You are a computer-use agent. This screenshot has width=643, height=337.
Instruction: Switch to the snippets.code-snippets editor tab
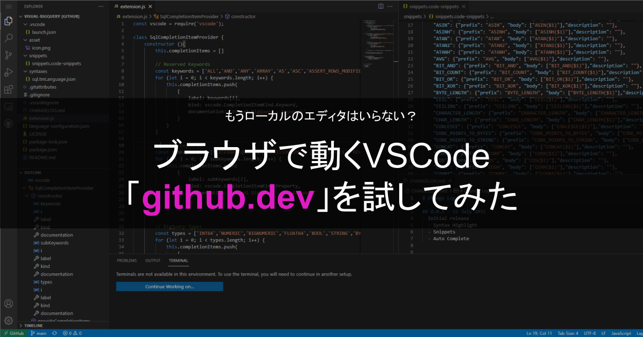coord(435,6)
